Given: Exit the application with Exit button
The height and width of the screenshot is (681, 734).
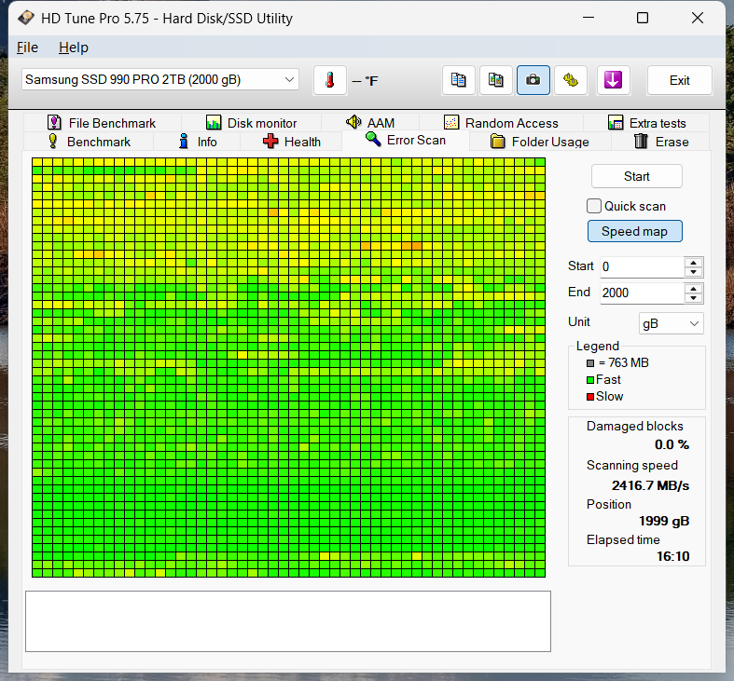Looking at the screenshot, I should tap(680, 80).
